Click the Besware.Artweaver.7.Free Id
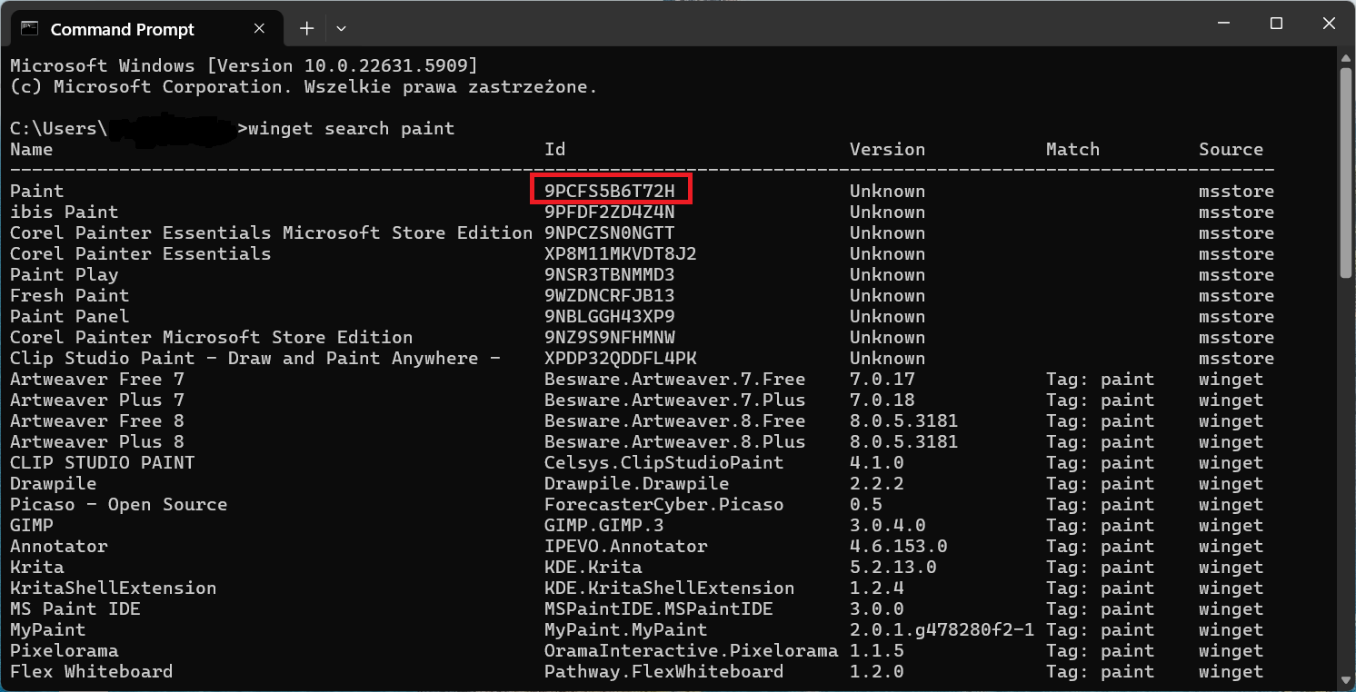This screenshot has width=1356, height=692. pyautogui.click(x=675, y=380)
